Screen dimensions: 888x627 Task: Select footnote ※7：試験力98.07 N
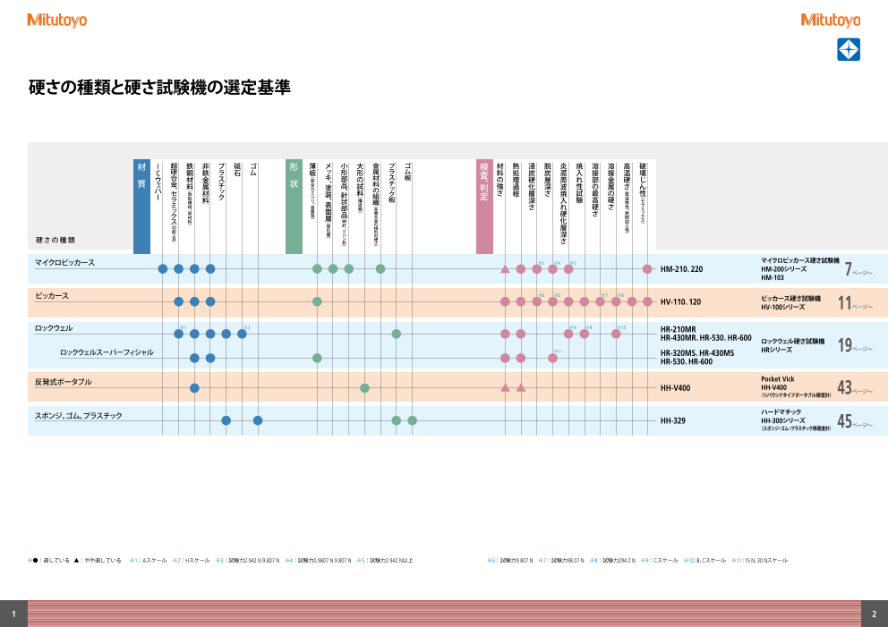pyautogui.click(x=561, y=561)
